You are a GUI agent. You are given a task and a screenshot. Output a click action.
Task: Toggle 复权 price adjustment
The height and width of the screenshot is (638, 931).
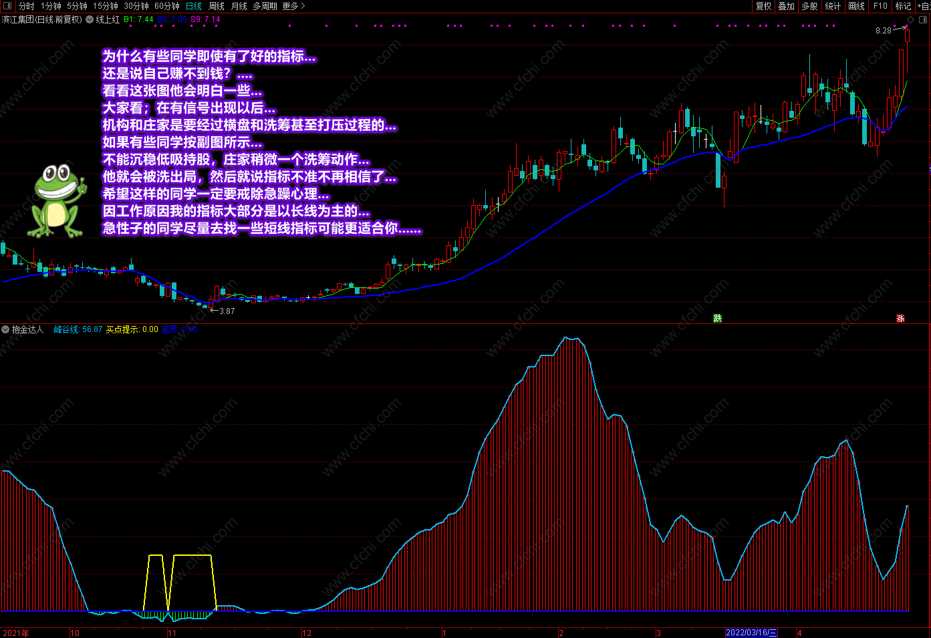[763, 6]
